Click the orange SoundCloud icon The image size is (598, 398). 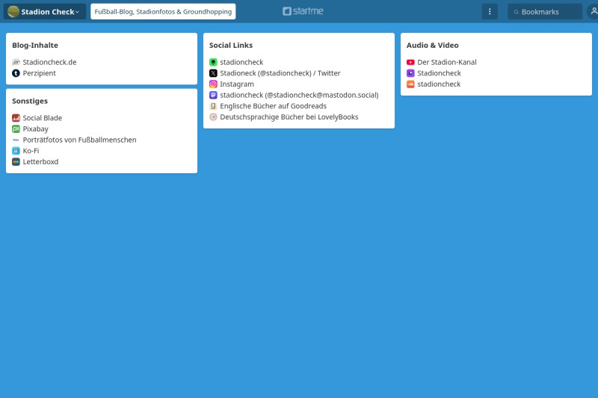pyautogui.click(x=410, y=84)
